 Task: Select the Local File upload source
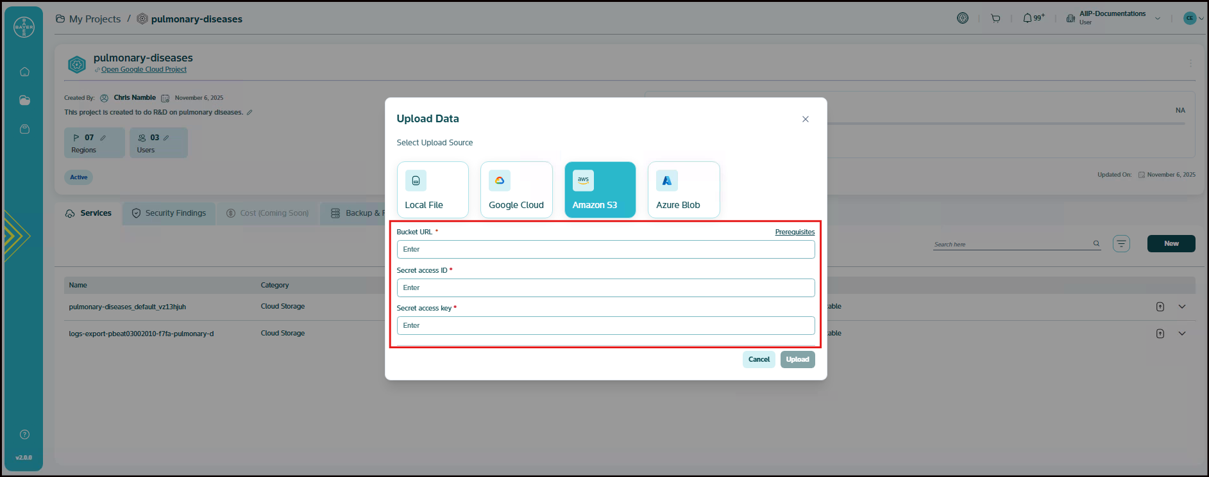click(432, 190)
